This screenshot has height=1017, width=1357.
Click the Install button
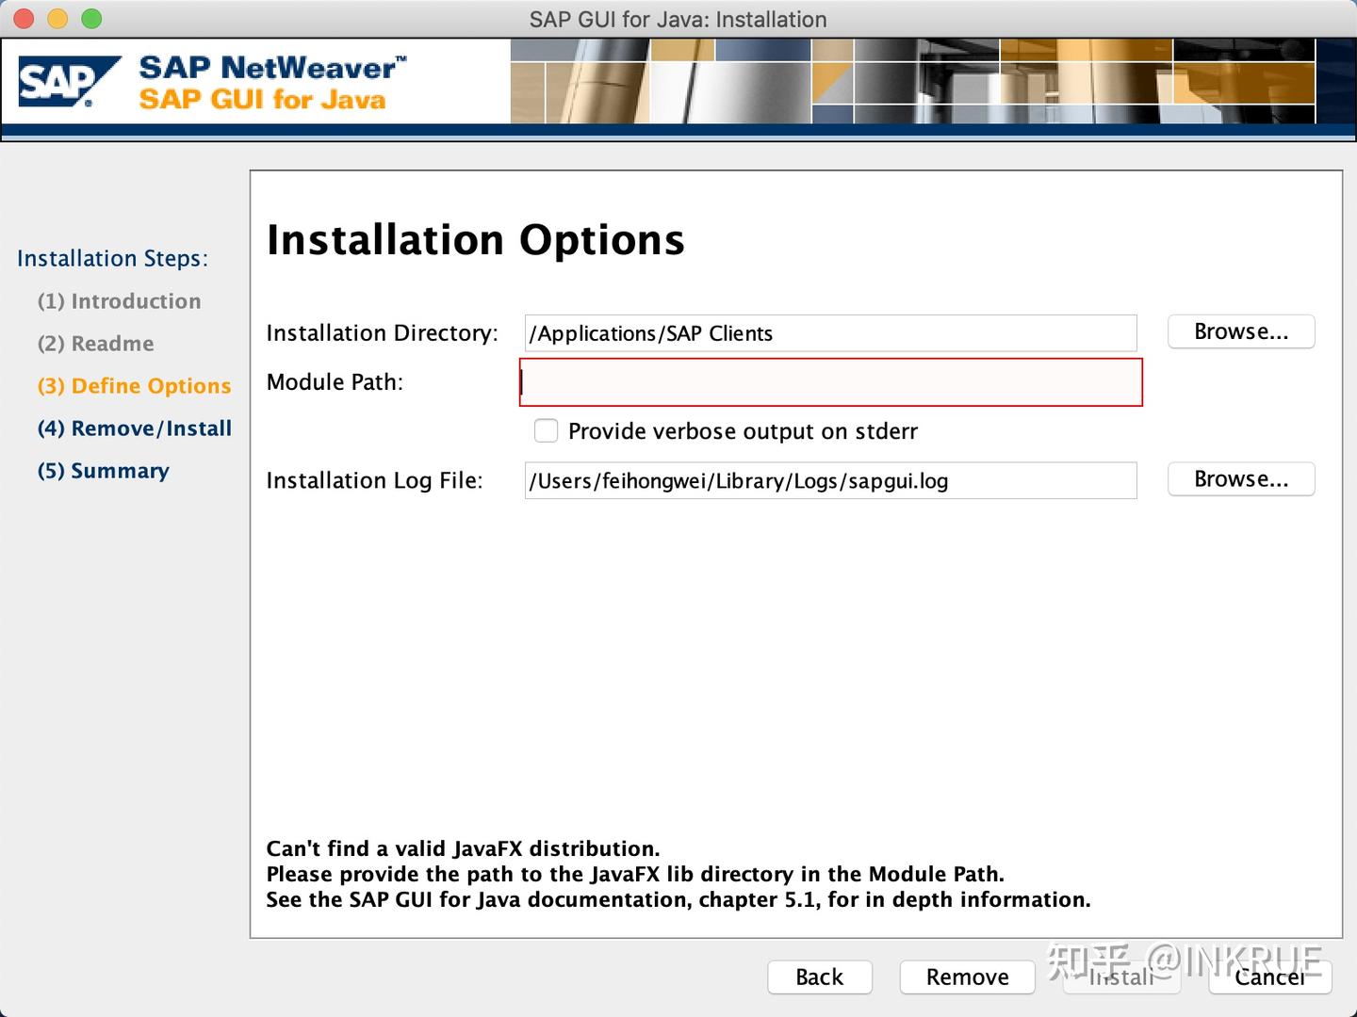click(x=1120, y=977)
